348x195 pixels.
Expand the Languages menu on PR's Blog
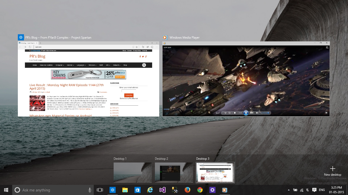pos(81,65)
